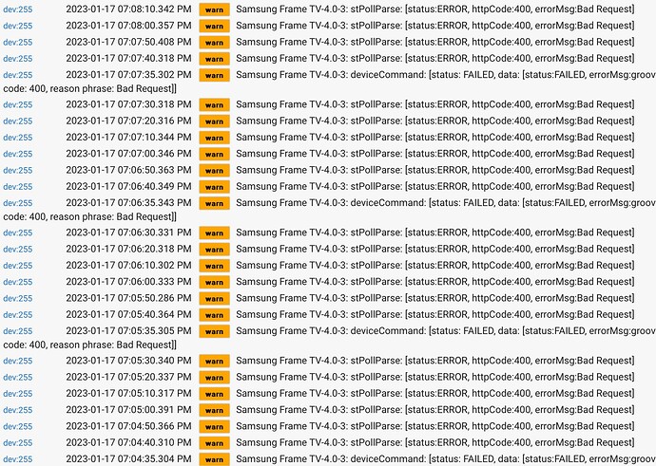Open dev:255 link for 07:04:50.366 PM entry

click(17, 427)
